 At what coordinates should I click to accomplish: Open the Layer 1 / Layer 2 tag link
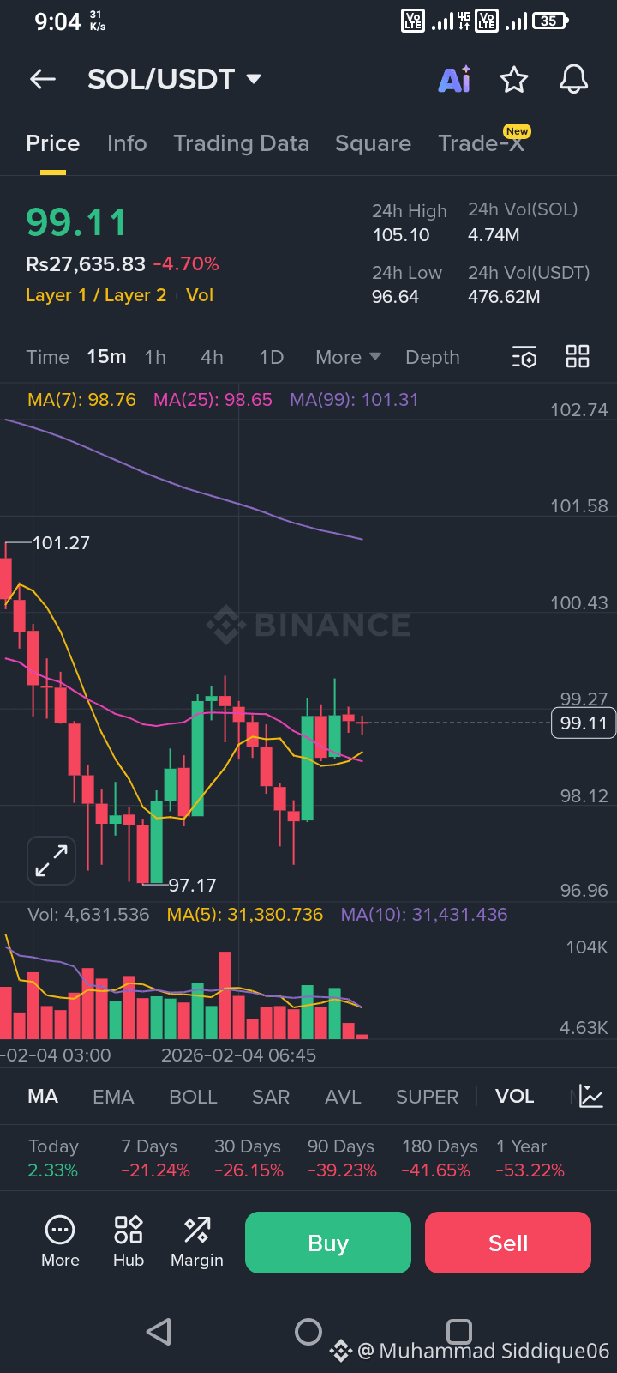[96, 295]
